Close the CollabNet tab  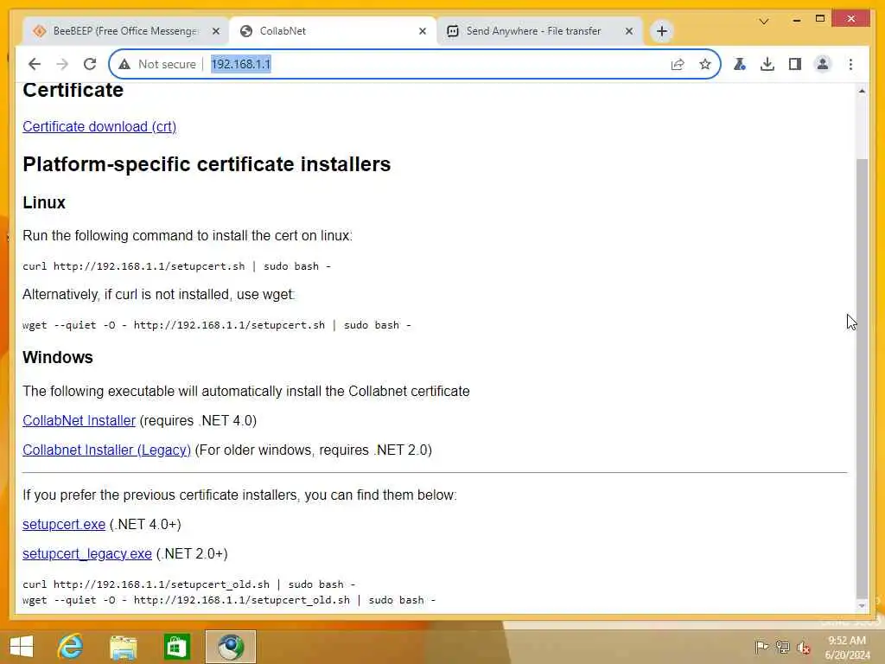click(x=422, y=31)
